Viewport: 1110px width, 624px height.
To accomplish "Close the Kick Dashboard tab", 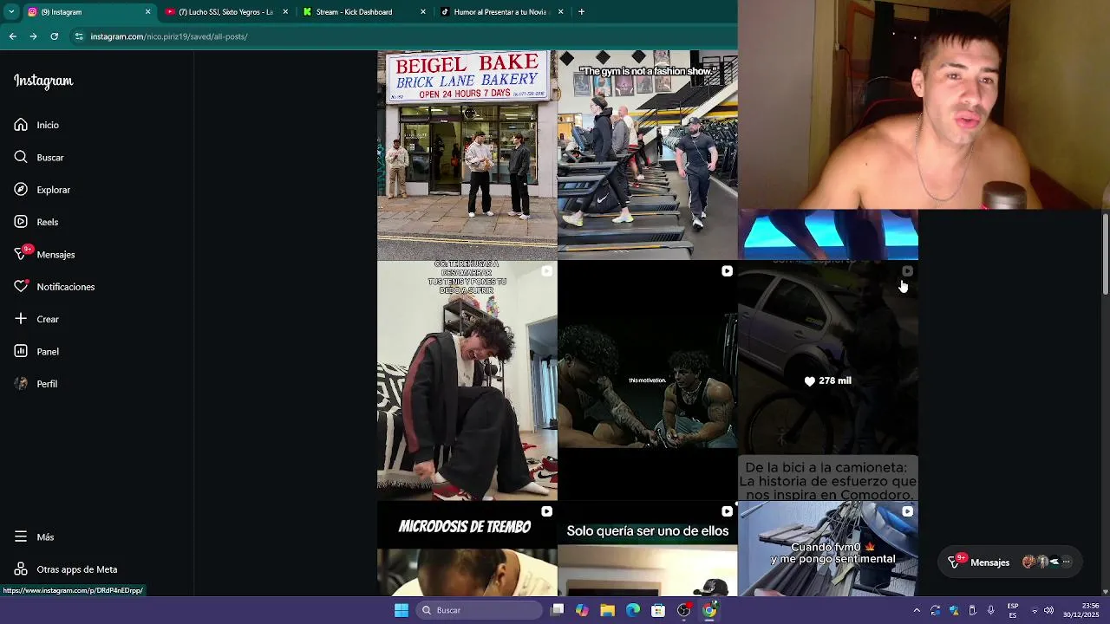I will pos(423,12).
